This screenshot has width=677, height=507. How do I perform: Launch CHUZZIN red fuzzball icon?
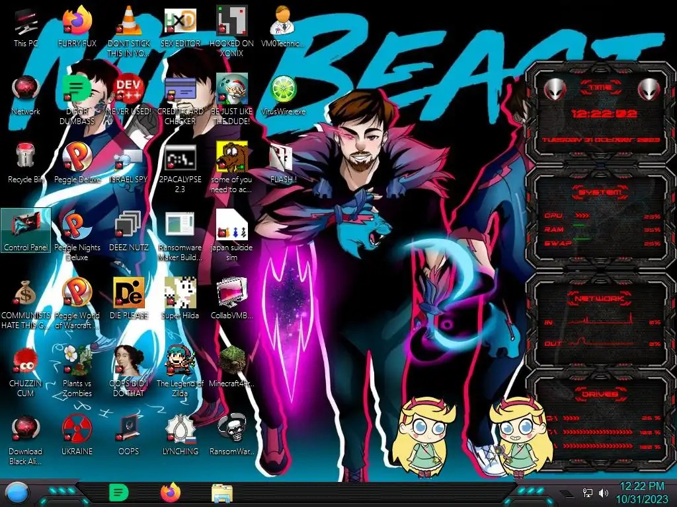[x=26, y=372]
